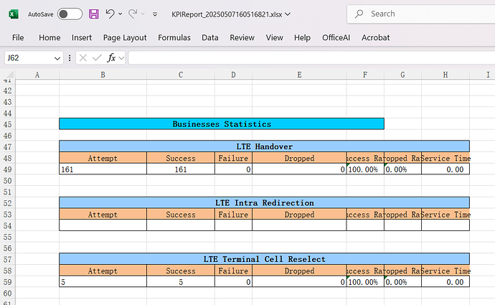
Task: Click the Enter checkmark icon
Action: pyautogui.click(x=97, y=58)
